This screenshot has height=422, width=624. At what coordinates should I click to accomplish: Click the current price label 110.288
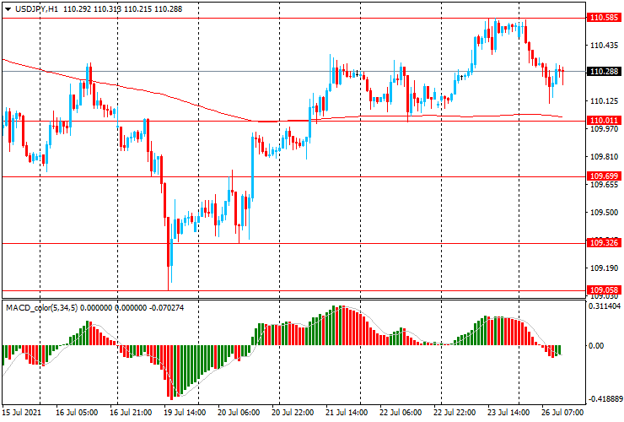pos(604,72)
